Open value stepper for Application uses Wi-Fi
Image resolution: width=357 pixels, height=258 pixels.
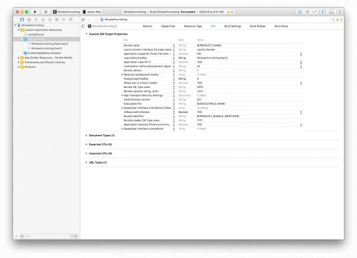pyautogui.click(x=301, y=62)
